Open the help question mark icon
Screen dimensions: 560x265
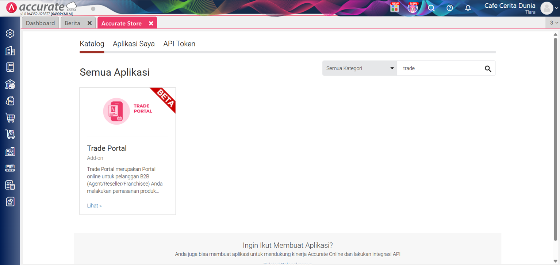[x=450, y=8]
